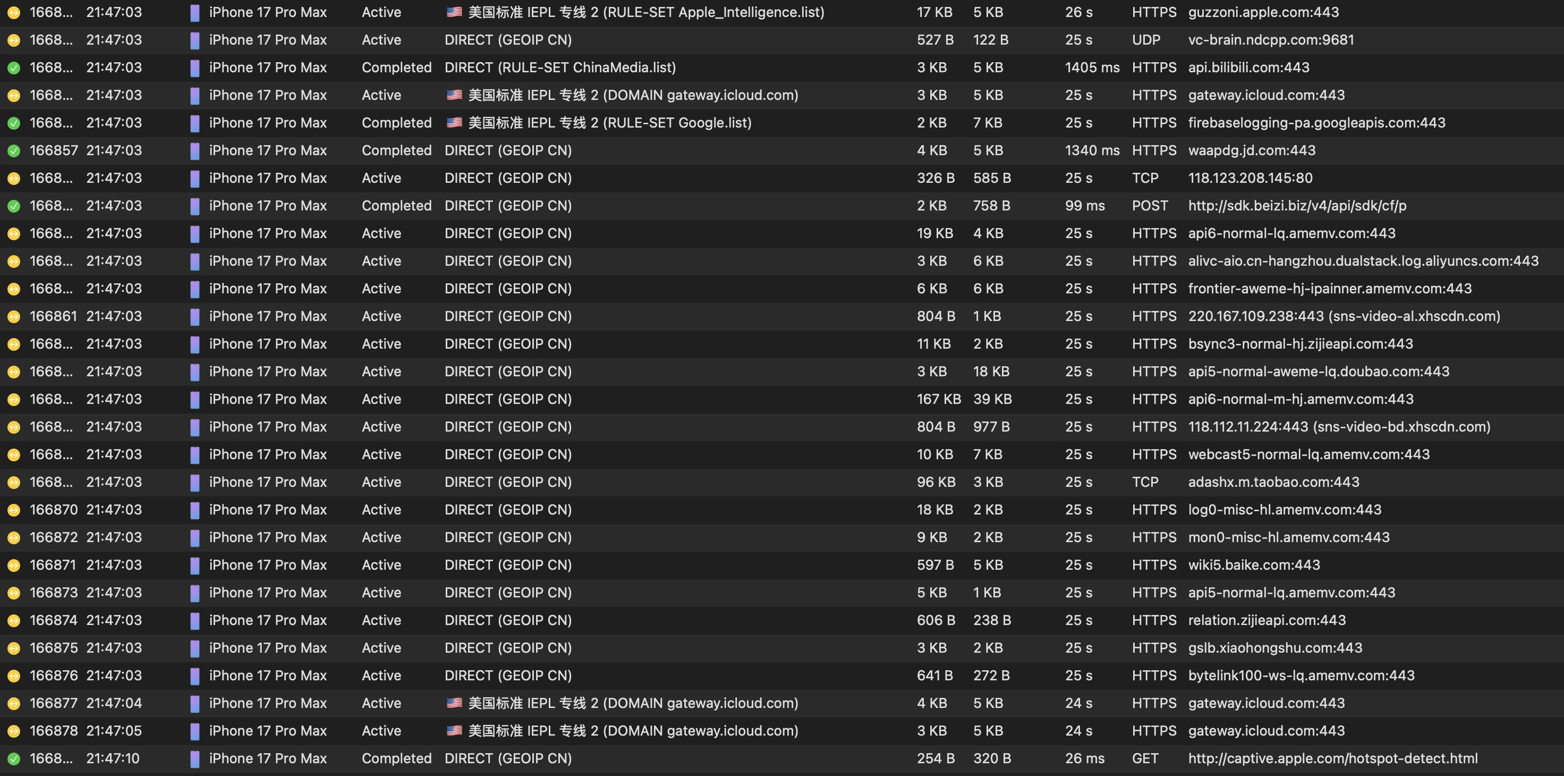Click US flag icon in Apple_Intelligence.list row
Screen dimensions: 1564x776
coord(454,12)
